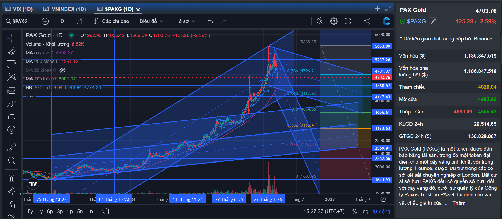
Task: Expand description with the Thêm link
Action: [459, 203]
